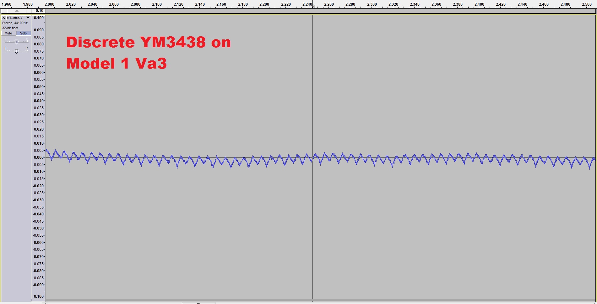Click the timeline ruler at 2.000 seconds
Viewport: 597px width, 304px height.
point(49,4)
